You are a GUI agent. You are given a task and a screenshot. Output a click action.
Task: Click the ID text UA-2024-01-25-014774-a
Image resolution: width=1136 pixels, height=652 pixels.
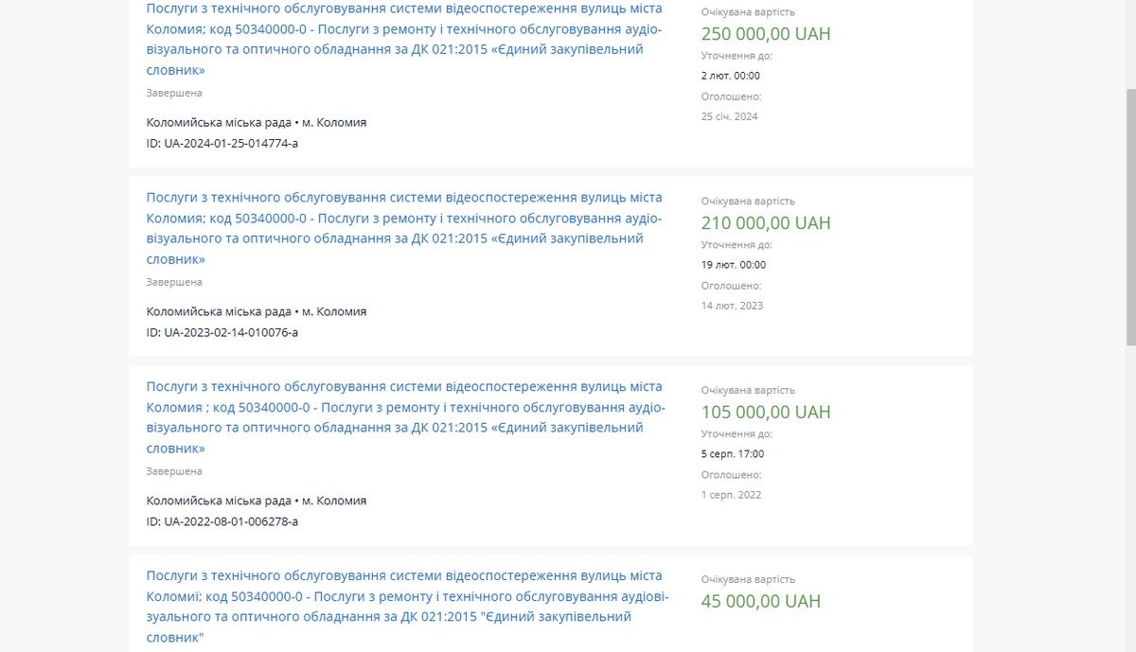coord(222,143)
